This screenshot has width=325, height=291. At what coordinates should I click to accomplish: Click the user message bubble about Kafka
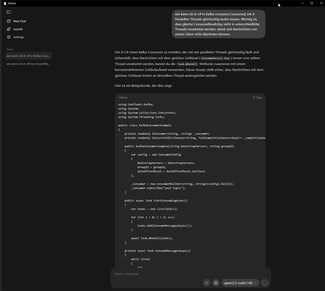click(x=219, y=24)
